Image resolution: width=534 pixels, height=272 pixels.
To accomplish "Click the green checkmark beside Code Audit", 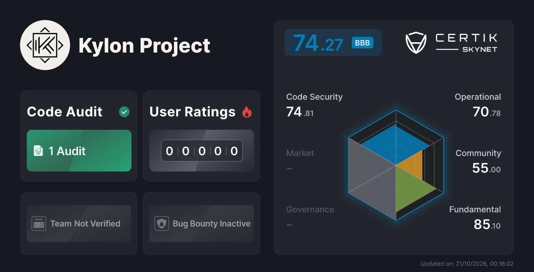I will pyautogui.click(x=124, y=112).
